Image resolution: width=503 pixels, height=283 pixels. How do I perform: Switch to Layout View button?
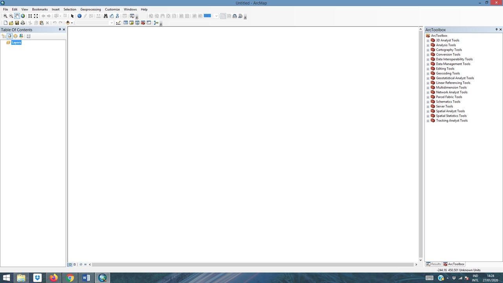(75, 265)
